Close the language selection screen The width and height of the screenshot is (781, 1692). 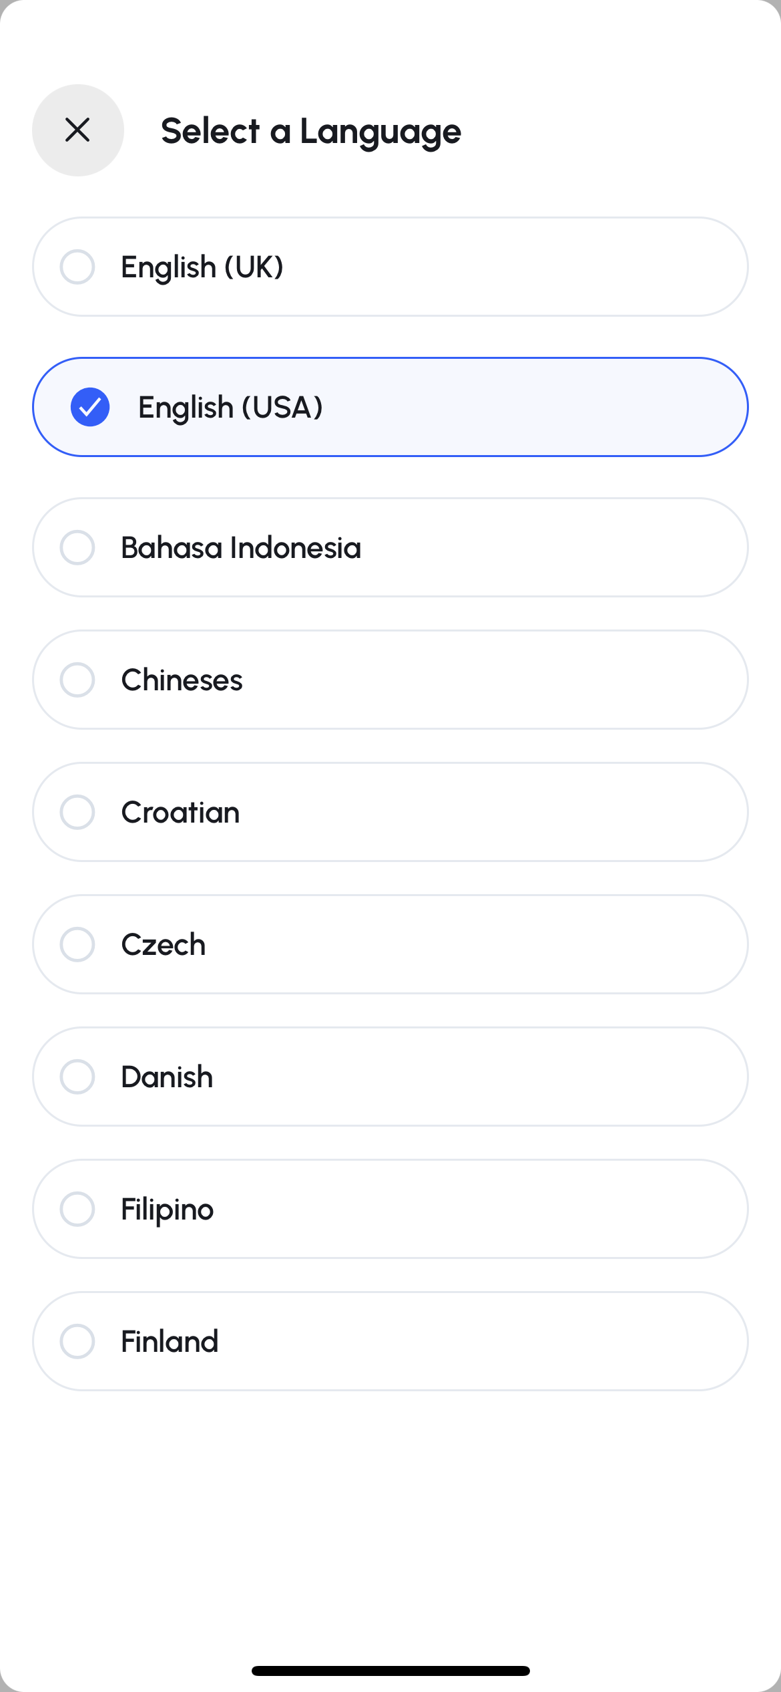[78, 130]
